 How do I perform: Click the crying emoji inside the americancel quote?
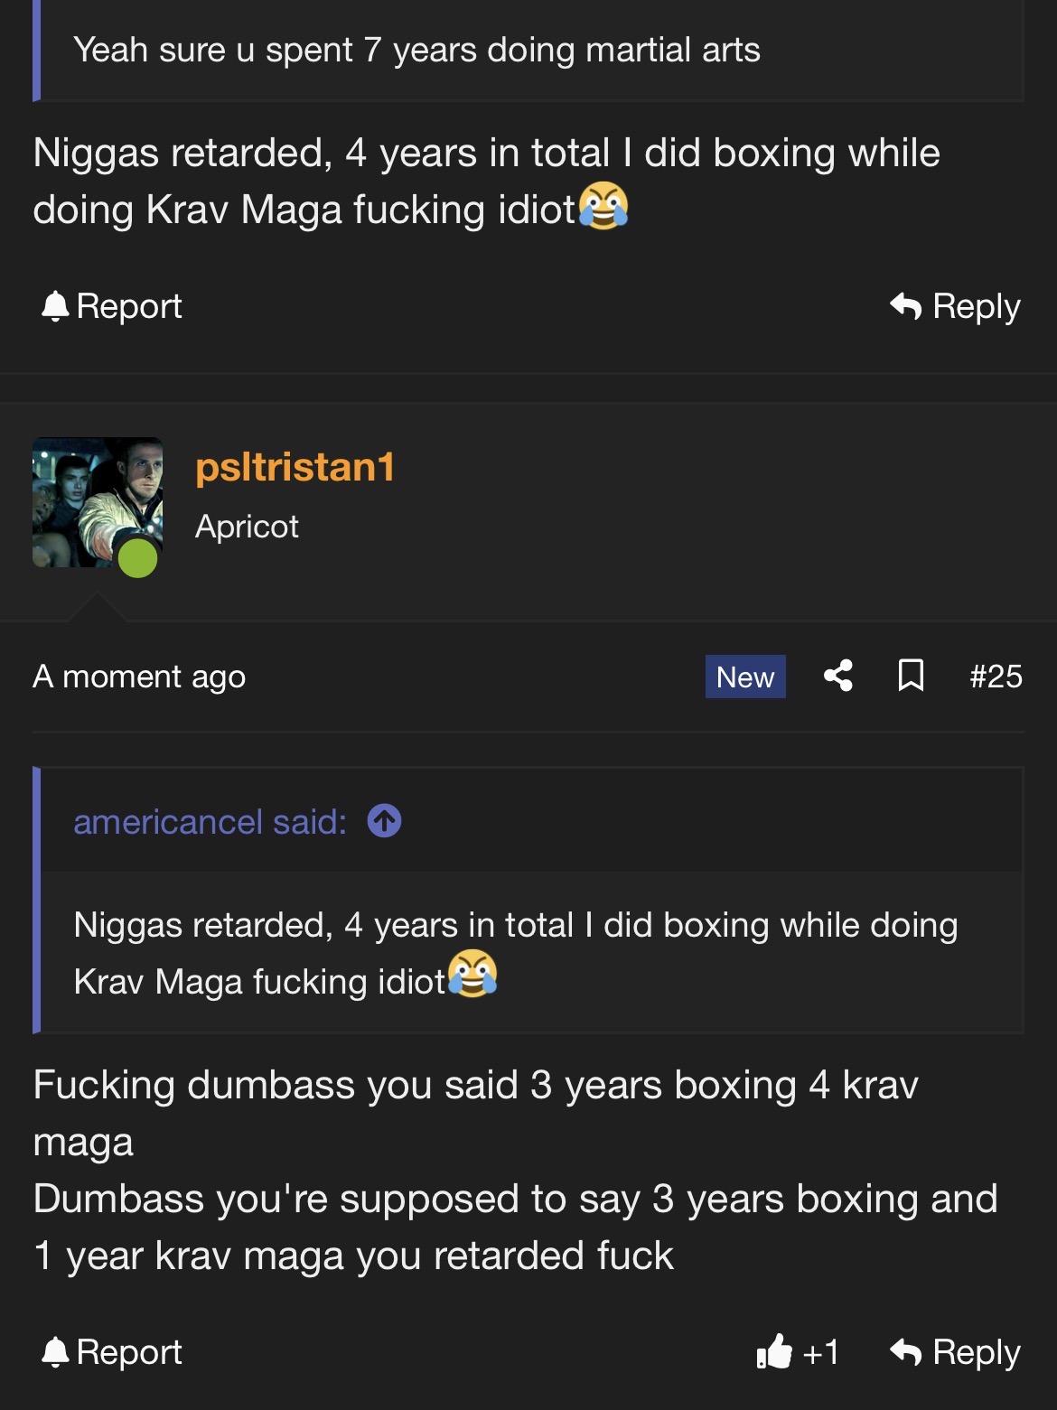472,975
